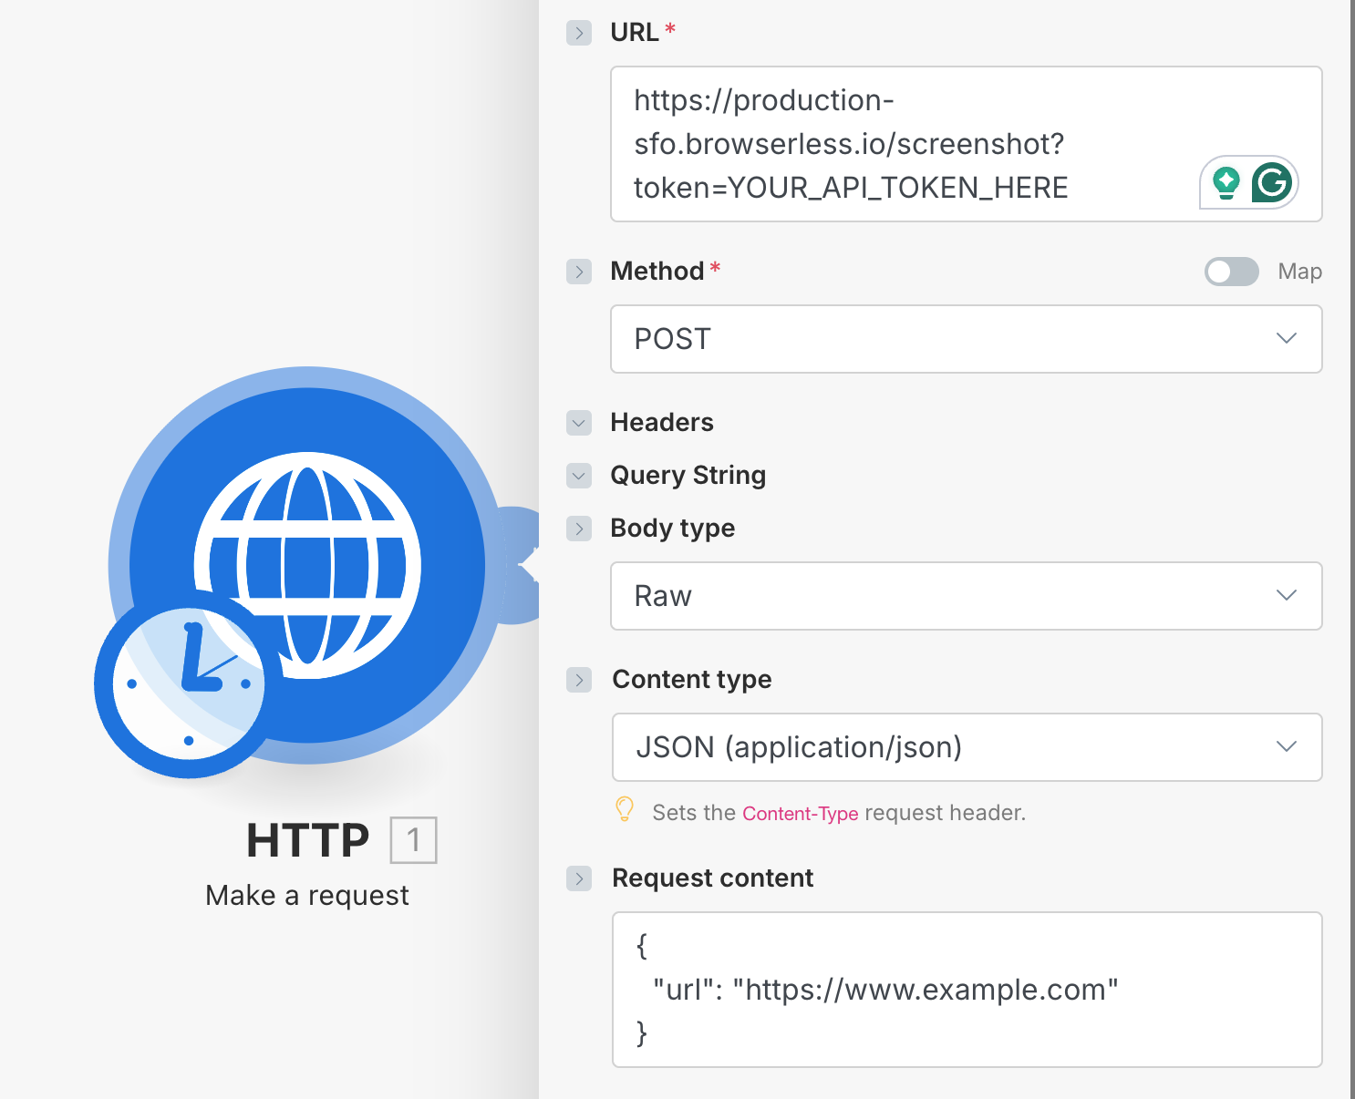Select the Make a request module label
Screen dimensions: 1355x1099
click(306, 895)
